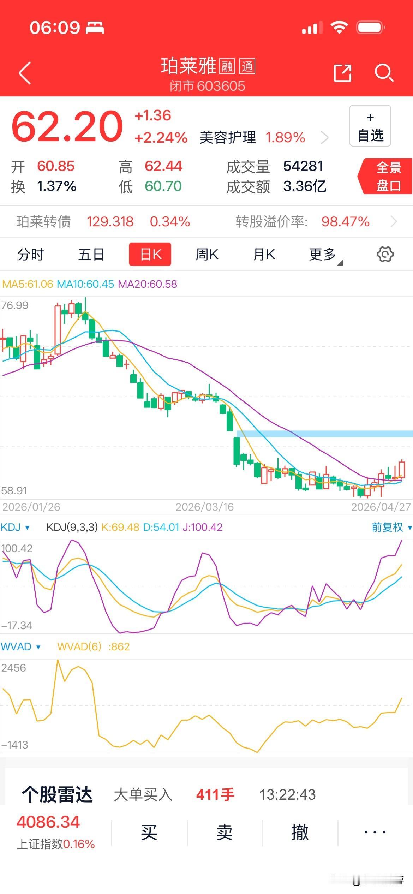Screen dimensions: 413x894
Task: Tap the MA20:60.58 indicator label
Action: (148, 284)
